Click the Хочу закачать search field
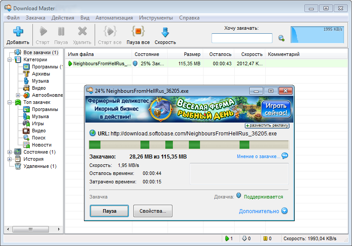The width and height of the screenshot is (352, 246). (x=242, y=38)
